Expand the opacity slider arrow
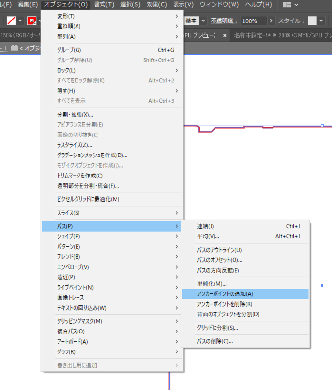 pyautogui.click(x=271, y=20)
